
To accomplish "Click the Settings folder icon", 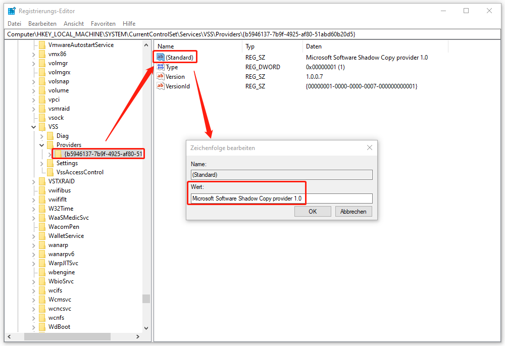I will [x=50, y=163].
